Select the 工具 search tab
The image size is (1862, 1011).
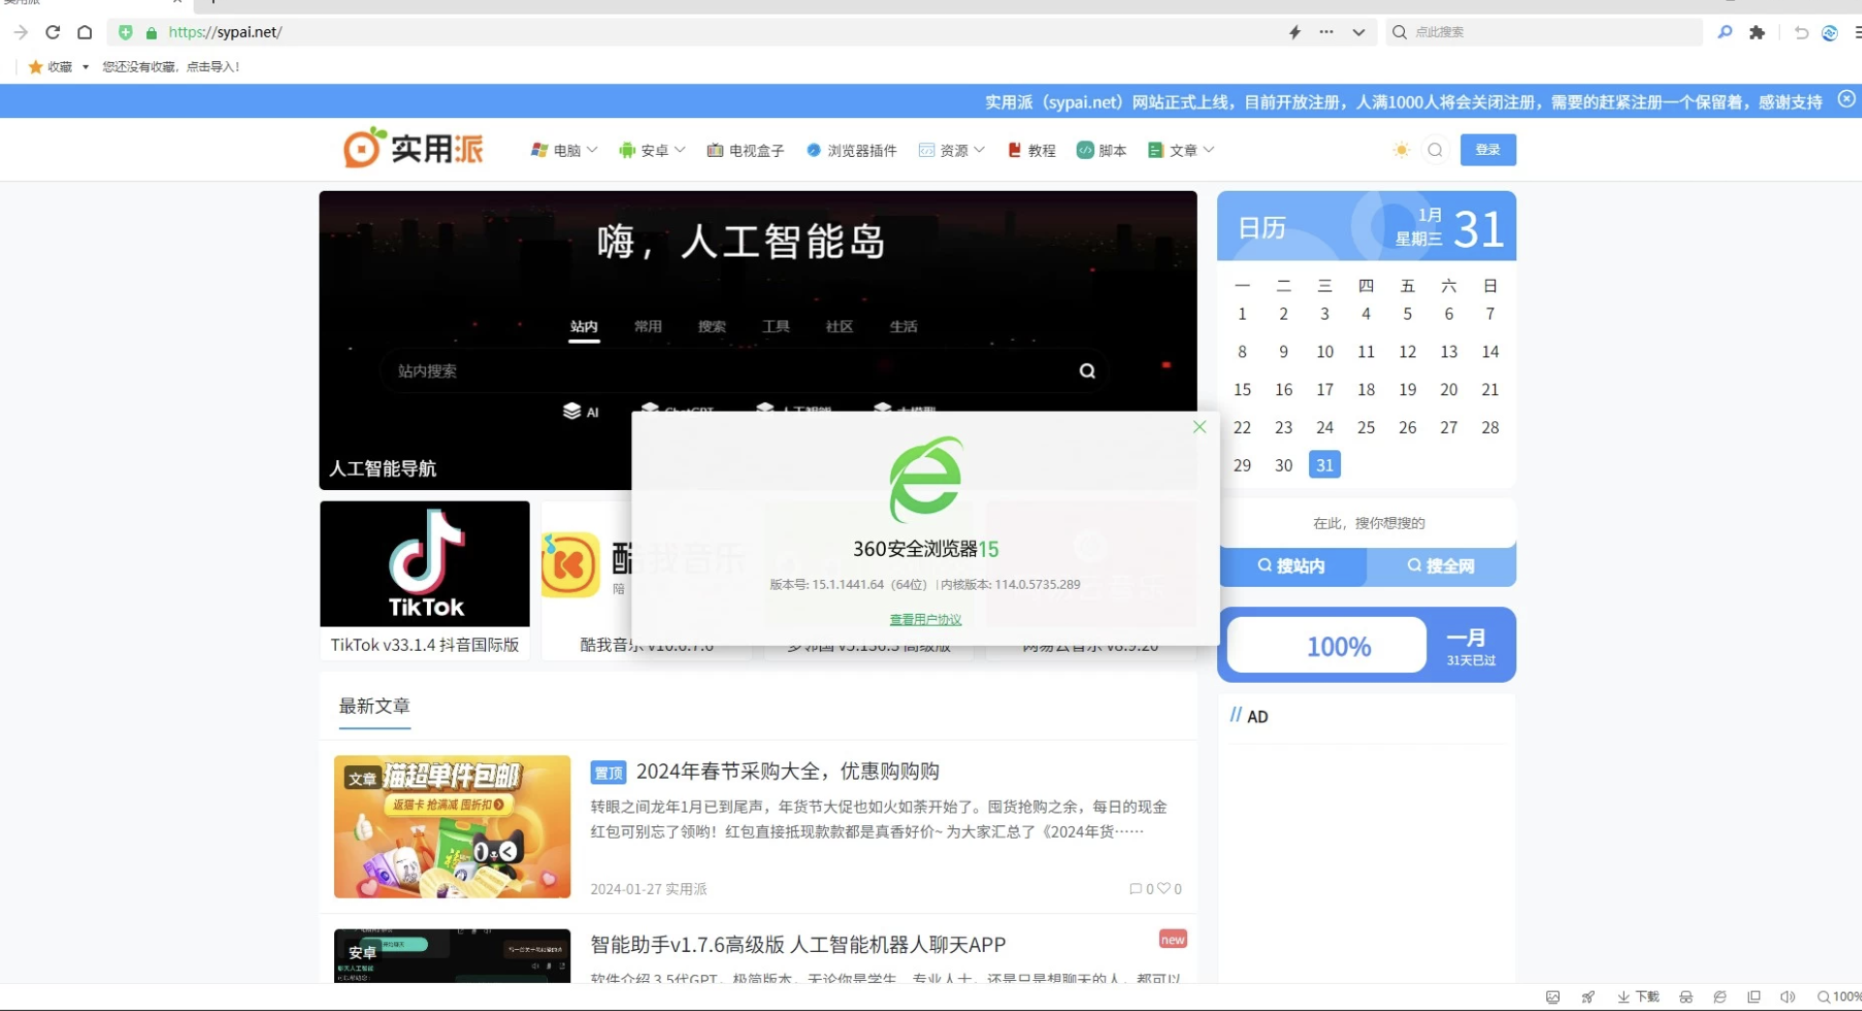[x=776, y=327]
